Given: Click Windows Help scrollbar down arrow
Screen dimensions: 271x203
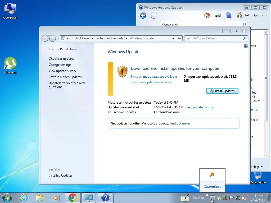Looking at the screenshot, I should click(x=266, y=155).
